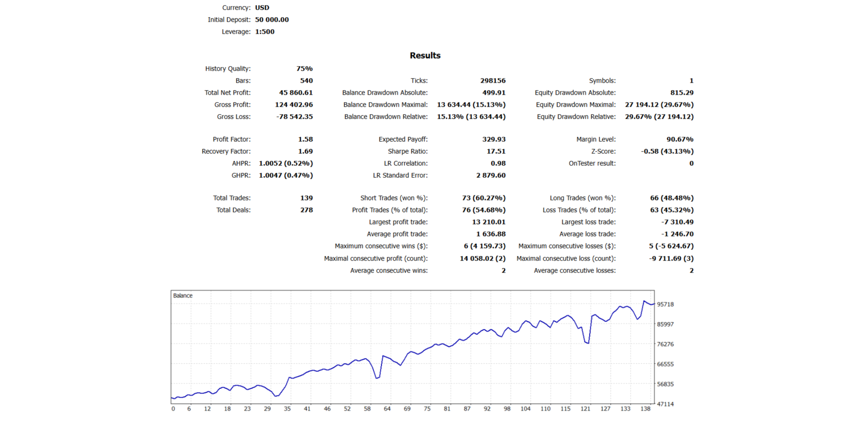Click the 138 tick on chart x-axis

[645, 409]
